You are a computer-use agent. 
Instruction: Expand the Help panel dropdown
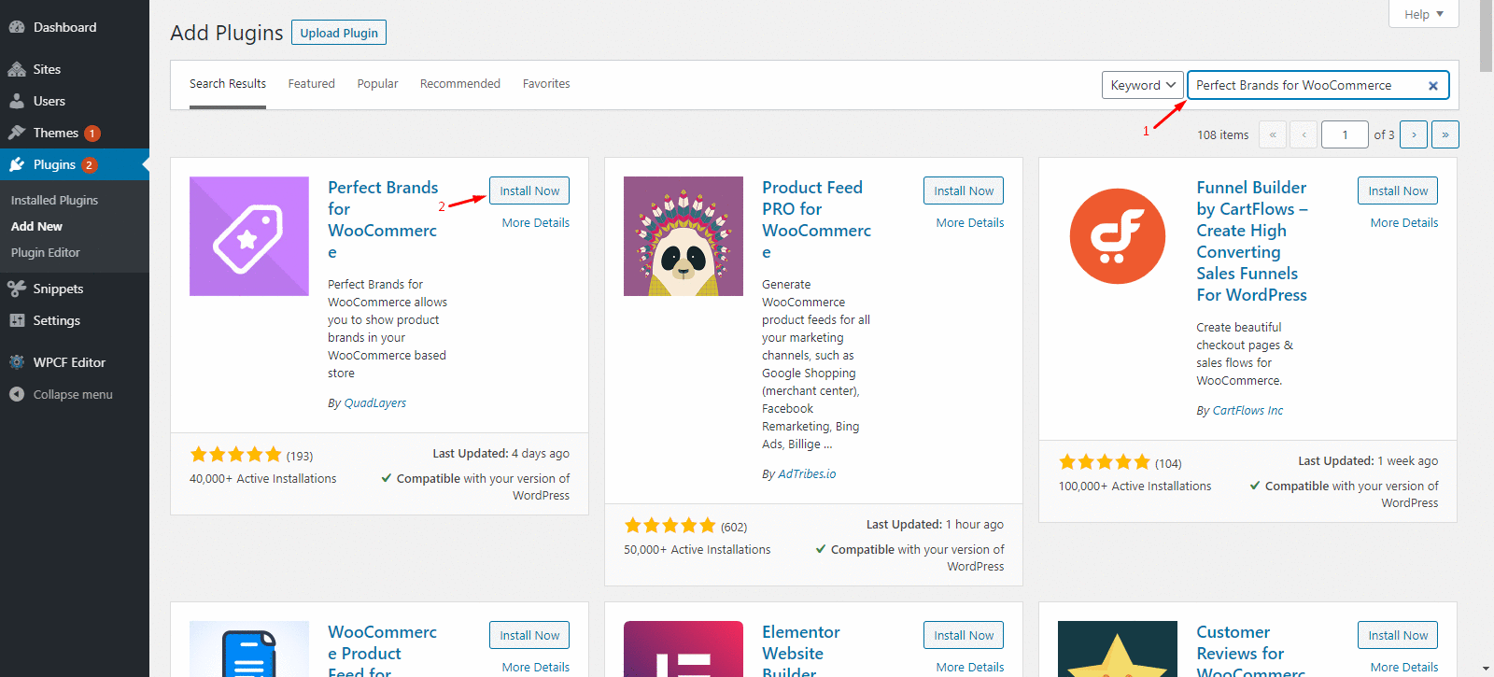[x=1424, y=14]
